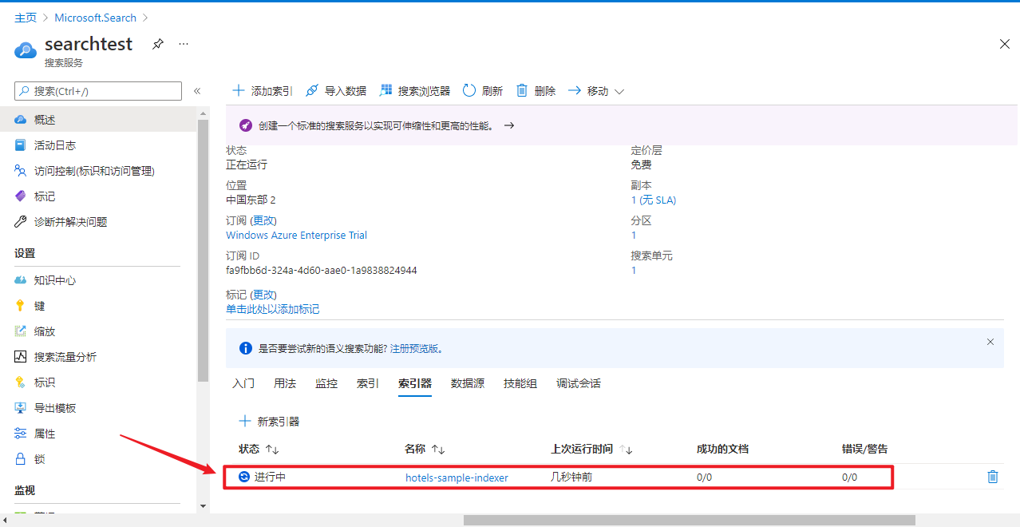Open the hotels-sample-indexer link

457,477
